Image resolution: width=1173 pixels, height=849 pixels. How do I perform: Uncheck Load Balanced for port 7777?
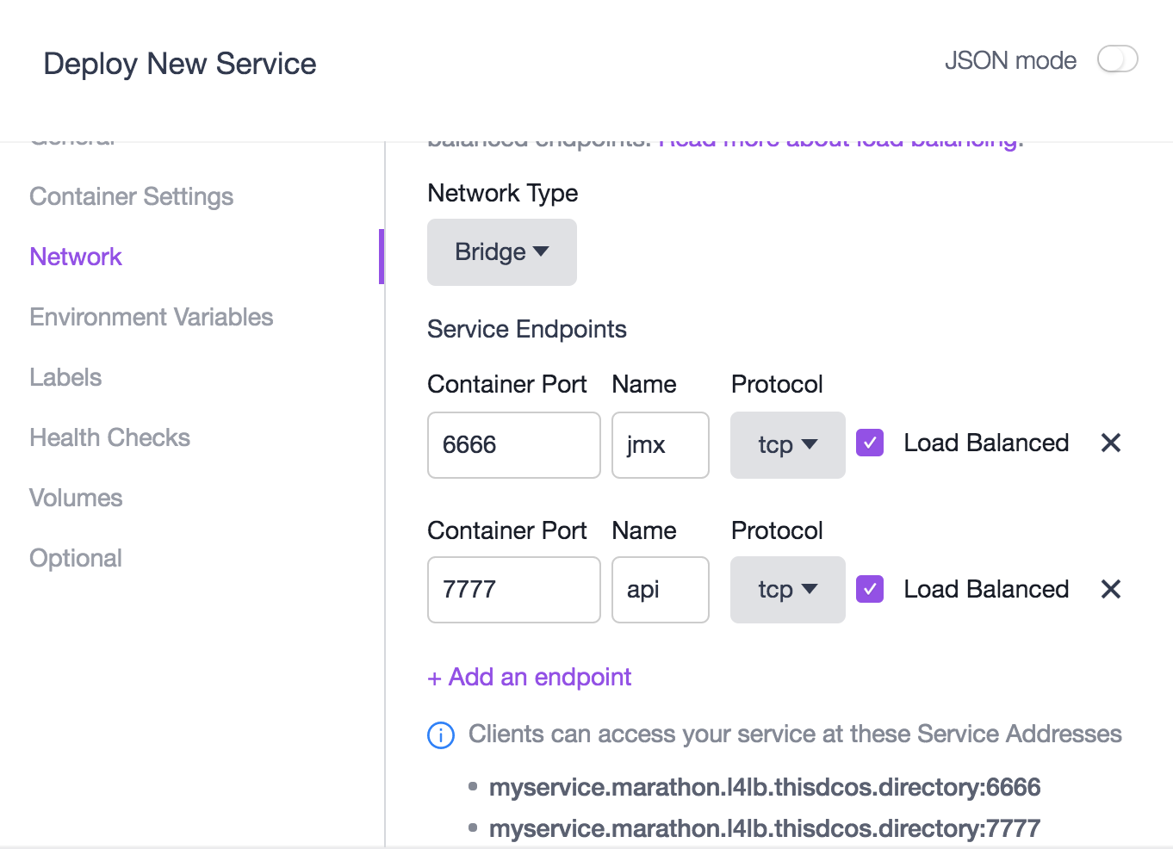click(870, 590)
